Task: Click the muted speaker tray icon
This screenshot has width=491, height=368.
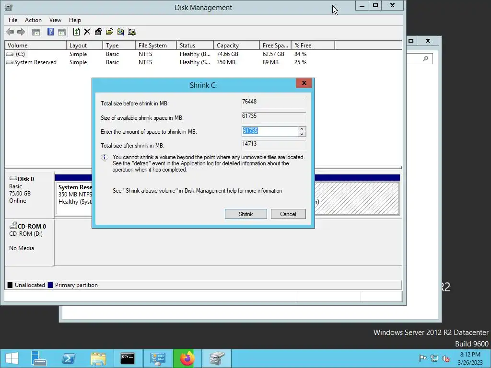Action: (x=445, y=358)
